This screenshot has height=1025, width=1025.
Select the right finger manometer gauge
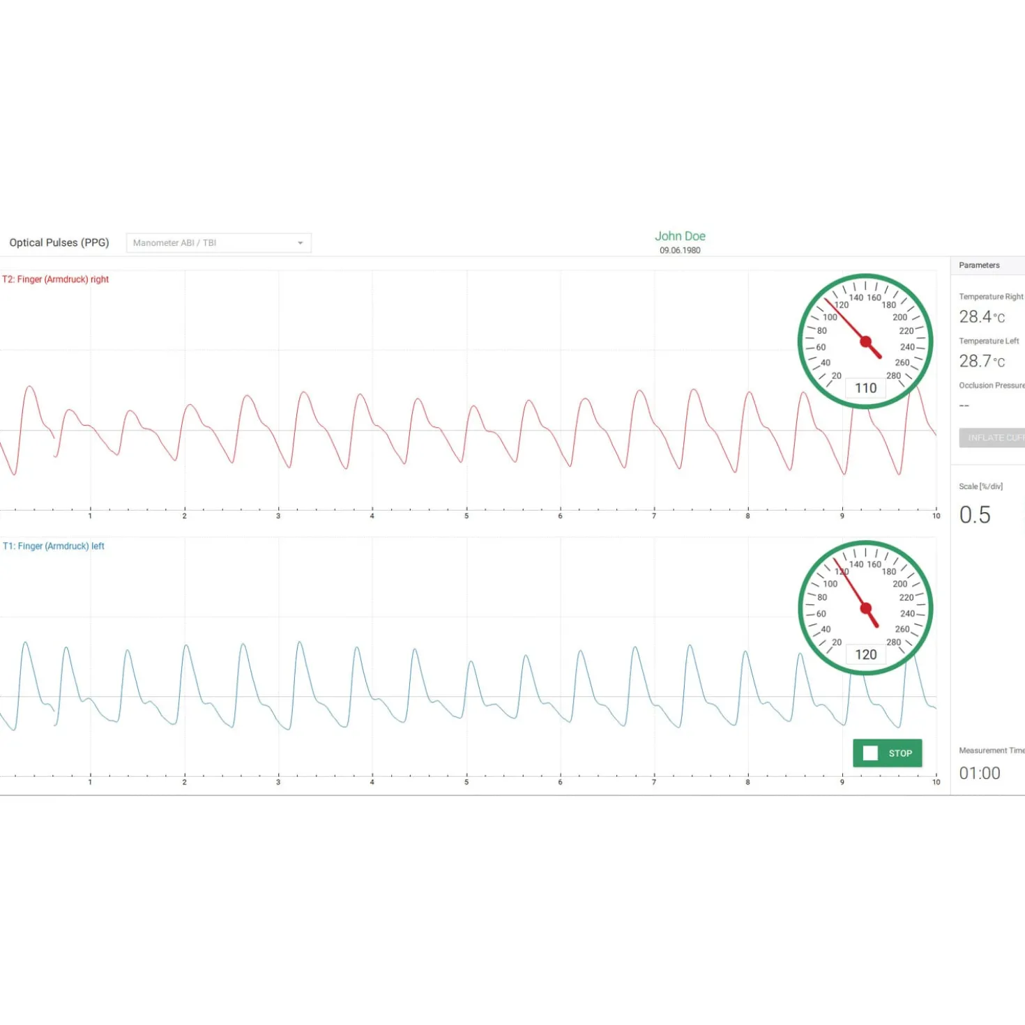[865, 341]
